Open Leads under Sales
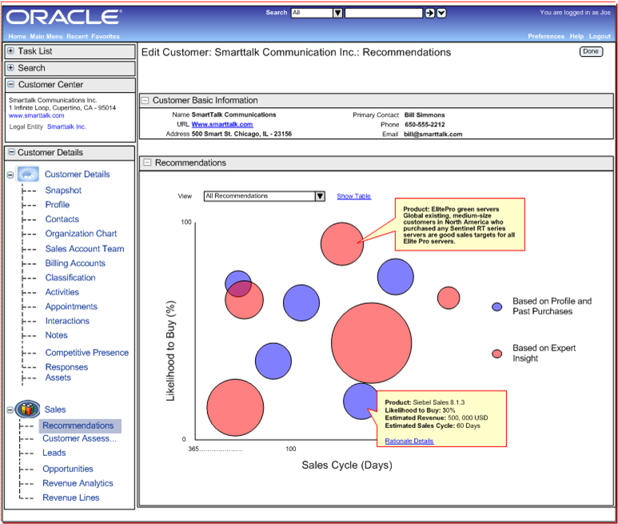618x524 pixels. 54,453
